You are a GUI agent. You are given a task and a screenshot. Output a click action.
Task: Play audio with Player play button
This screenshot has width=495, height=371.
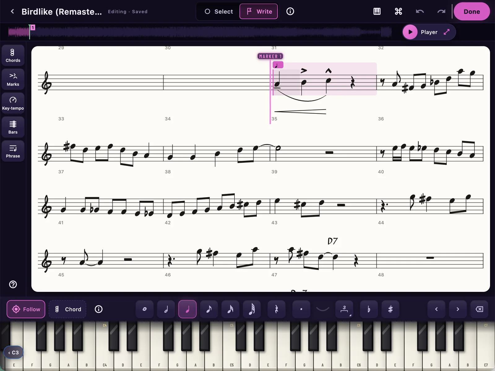[x=410, y=32]
